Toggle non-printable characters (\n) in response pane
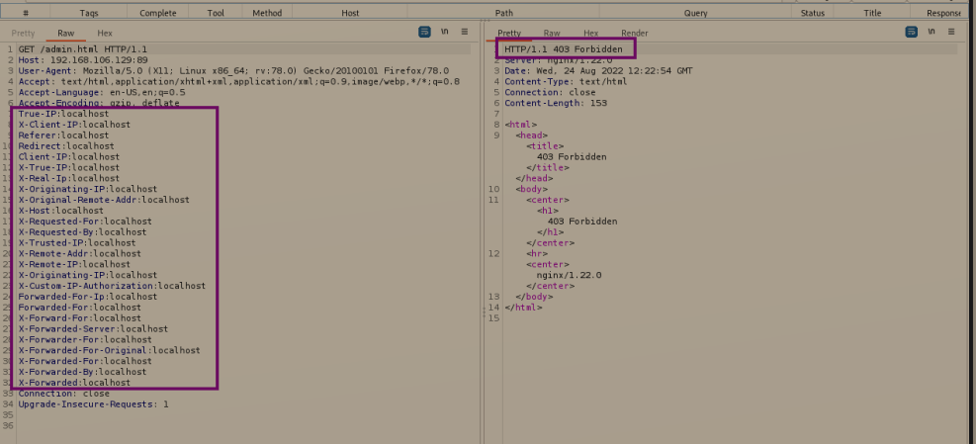976x444 pixels. click(x=931, y=33)
